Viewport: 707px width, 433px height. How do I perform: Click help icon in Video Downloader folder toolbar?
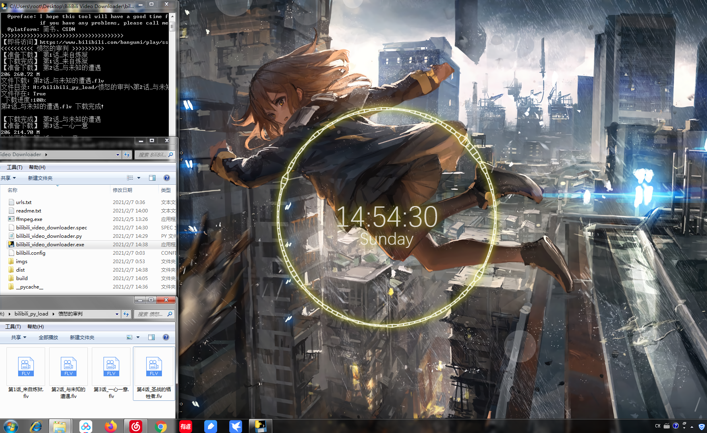click(167, 178)
